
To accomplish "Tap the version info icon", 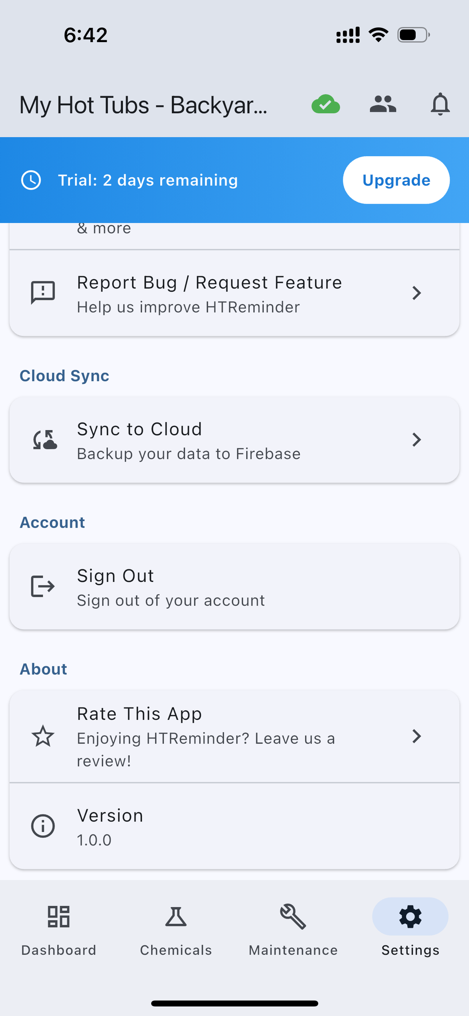I will point(43,826).
